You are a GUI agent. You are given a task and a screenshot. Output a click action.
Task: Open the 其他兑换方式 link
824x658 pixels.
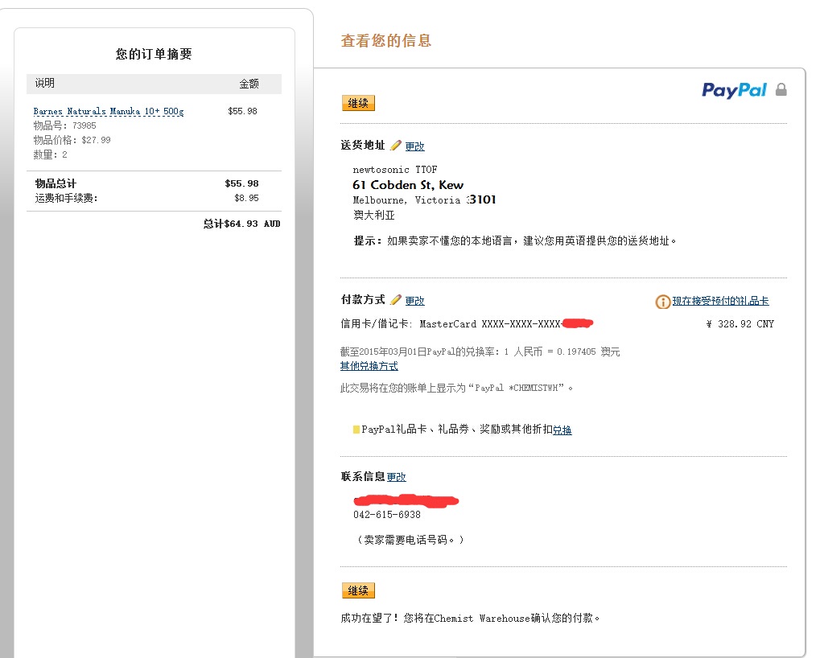click(x=369, y=366)
